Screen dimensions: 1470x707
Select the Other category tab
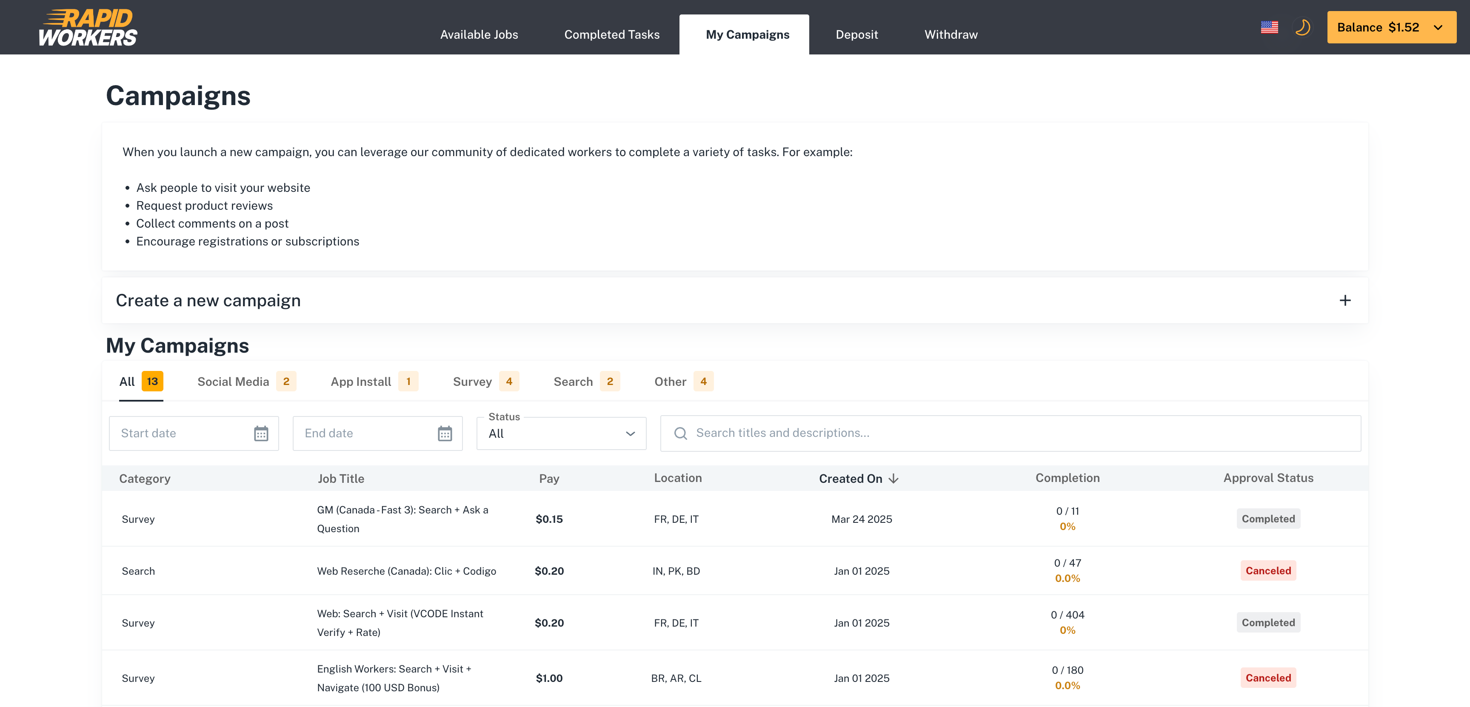[x=684, y=381]
